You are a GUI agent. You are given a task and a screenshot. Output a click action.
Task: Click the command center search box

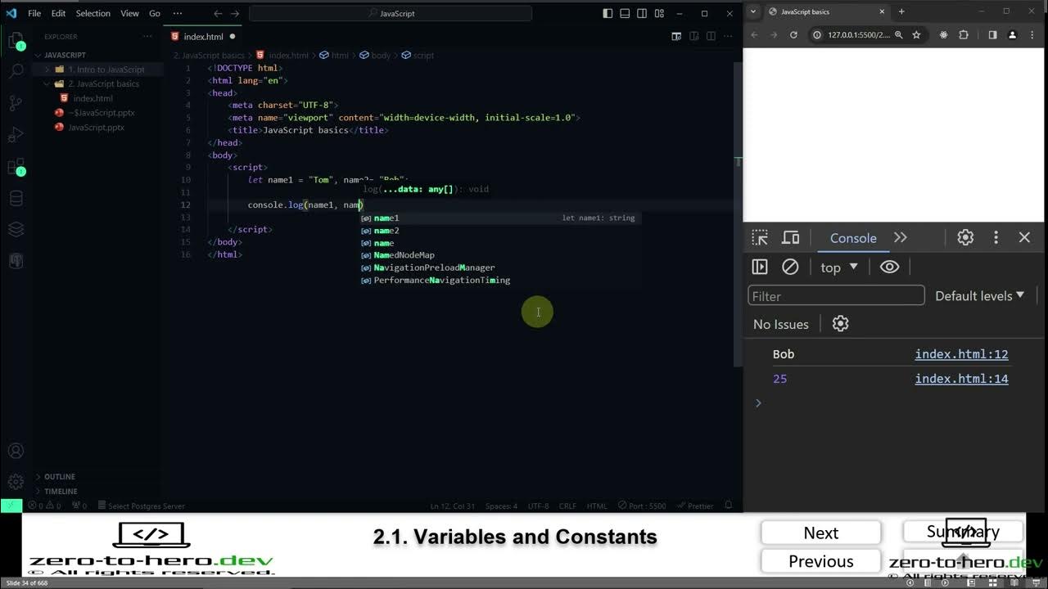click(391, 13)
